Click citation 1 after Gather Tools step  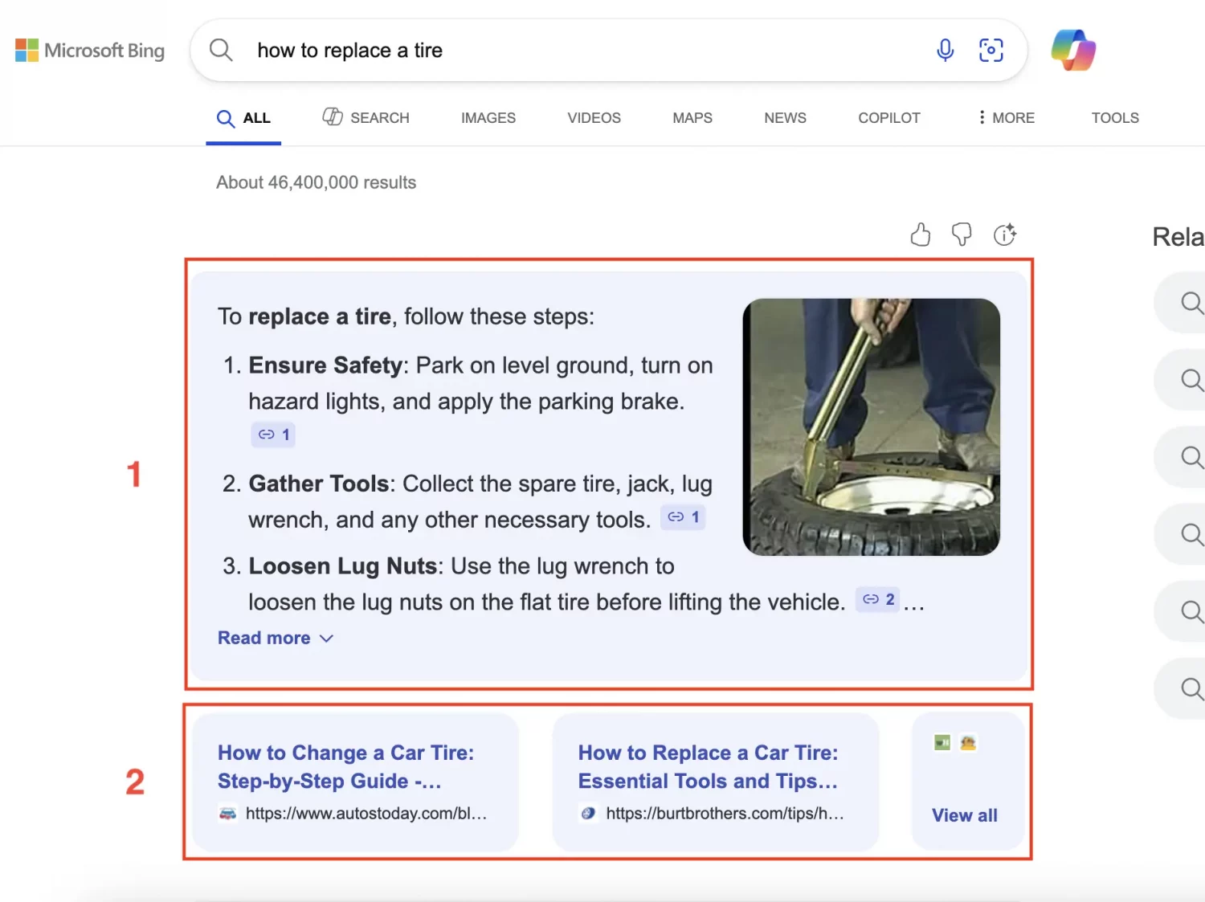(683, 517)
